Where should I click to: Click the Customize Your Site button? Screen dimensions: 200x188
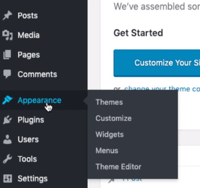point(157,63)
